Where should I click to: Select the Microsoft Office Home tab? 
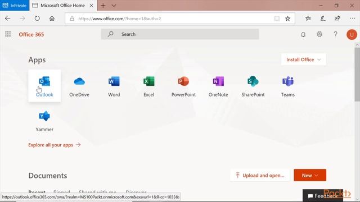tap(63, 6)
